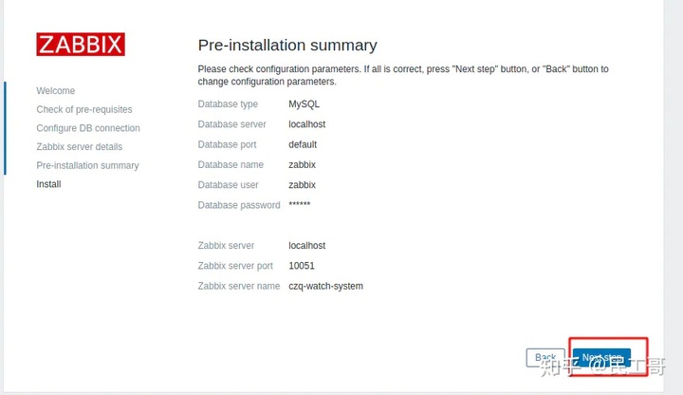Open Pre-installation summary step
Viewport: 683px width, 395px height.
tap(87, 165)
